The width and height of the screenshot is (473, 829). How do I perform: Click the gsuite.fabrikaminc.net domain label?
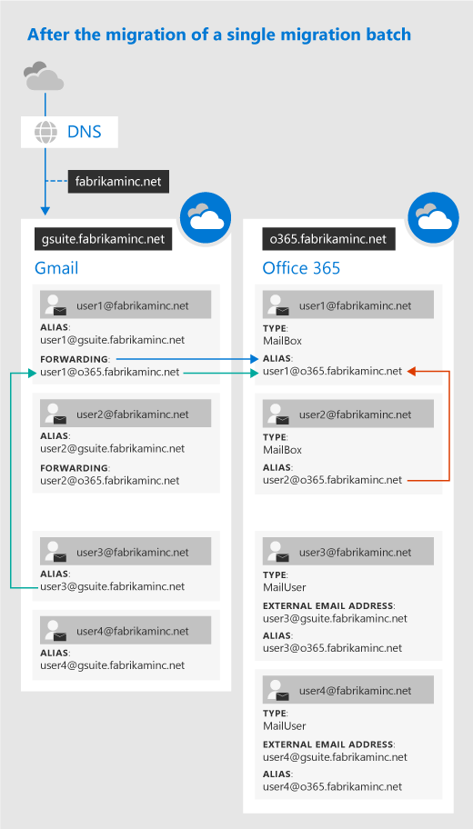click(x=103, y=239)
